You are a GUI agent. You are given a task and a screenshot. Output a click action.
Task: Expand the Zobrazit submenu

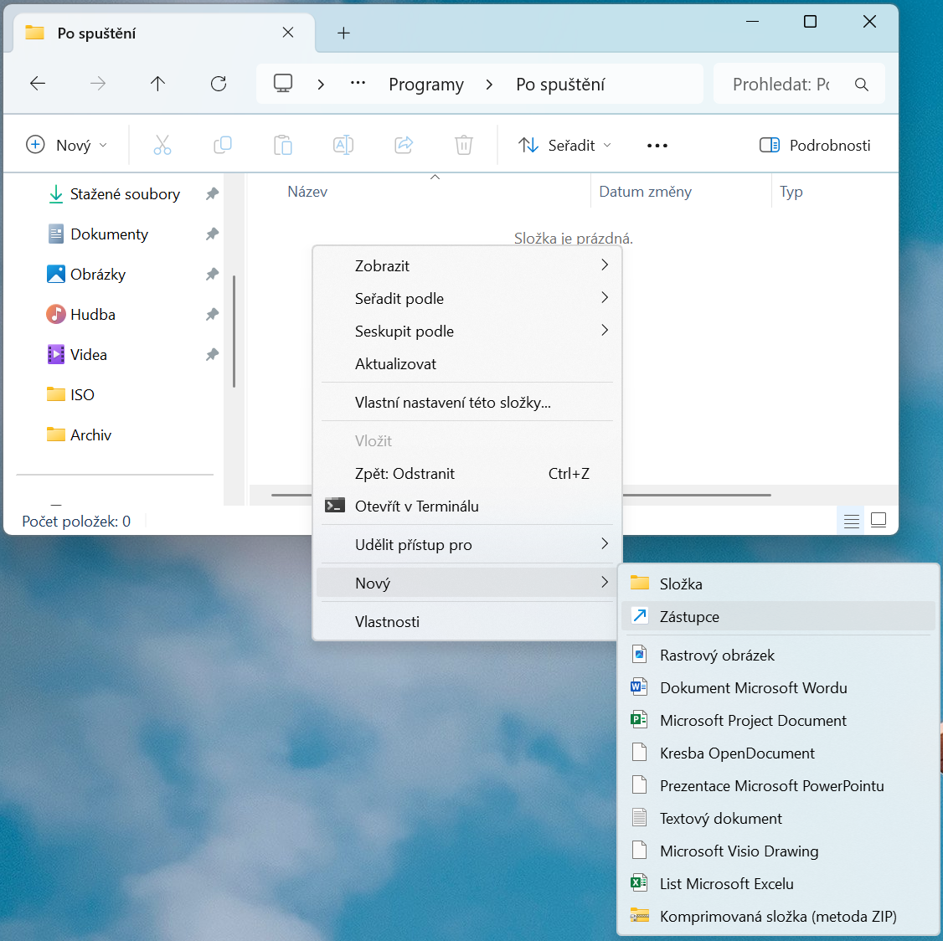[x=467, y=265]
